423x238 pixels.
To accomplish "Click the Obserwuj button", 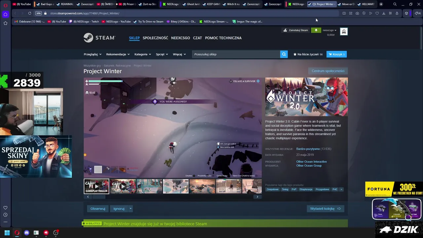I will [x=98, y=209].
